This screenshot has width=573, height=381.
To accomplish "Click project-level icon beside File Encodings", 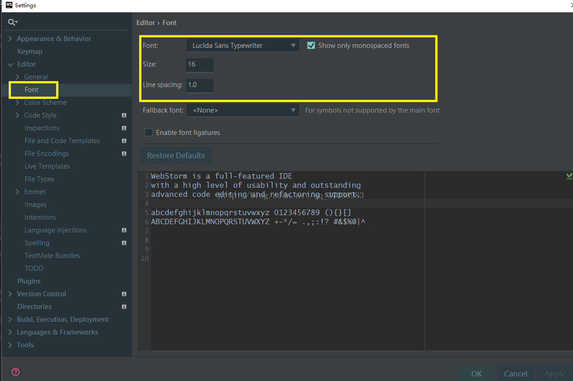I will 124,154.
